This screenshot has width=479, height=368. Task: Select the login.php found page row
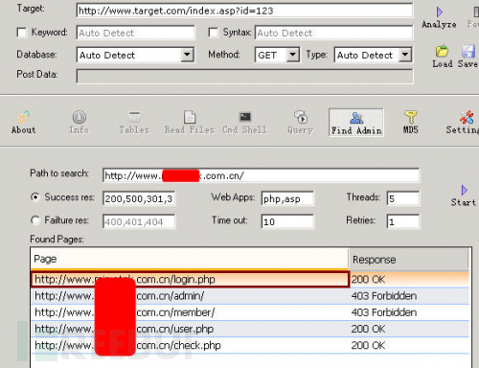point(250,279)
